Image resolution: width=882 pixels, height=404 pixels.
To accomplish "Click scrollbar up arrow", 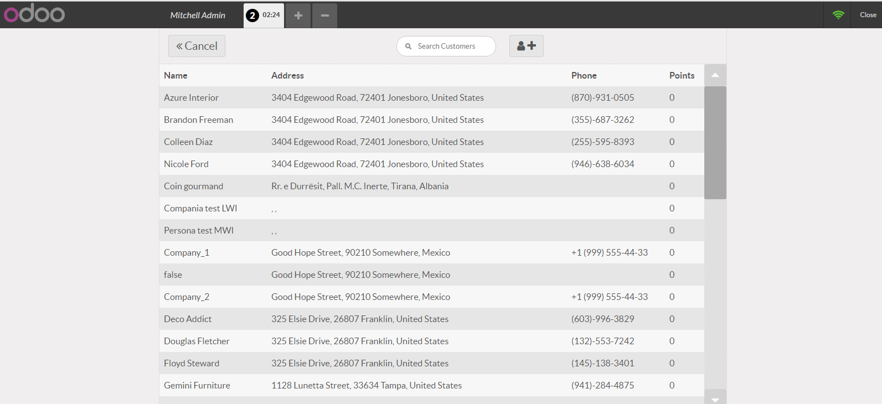I will [x=715, y=75].
